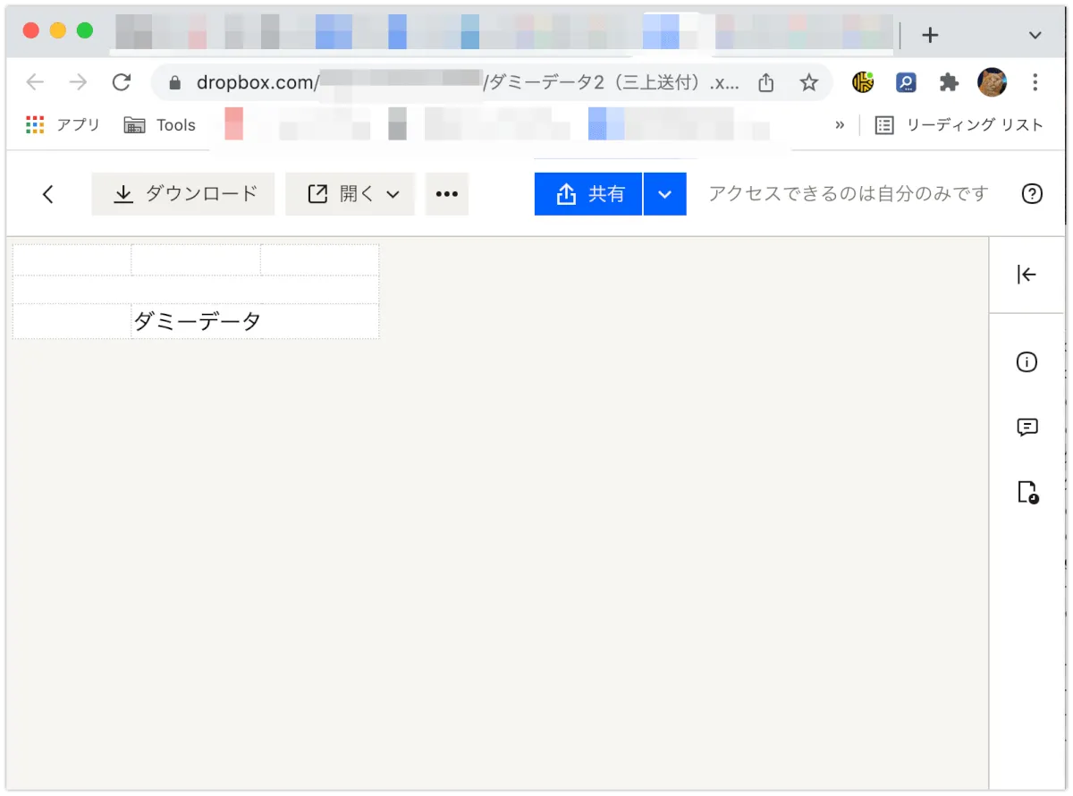
Task: Click the browser page share icon
Action: click(x=765, y=82)
